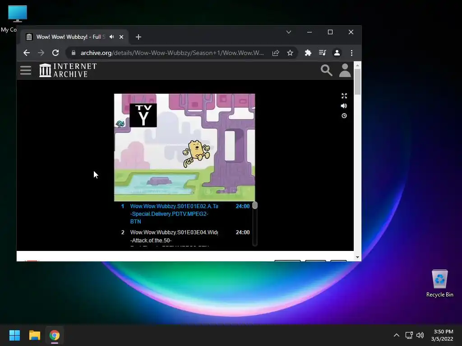Viewport: 462px width, 346px height.
Task: View site information via the lock icon
Action: click(74, 53)
